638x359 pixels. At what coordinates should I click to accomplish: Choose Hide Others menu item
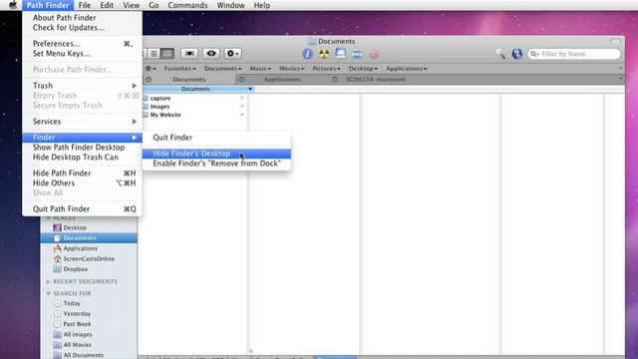click(82, 182)
